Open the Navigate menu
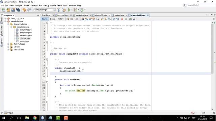The height and width of the screenshot is (121, 216). (19, 5)
